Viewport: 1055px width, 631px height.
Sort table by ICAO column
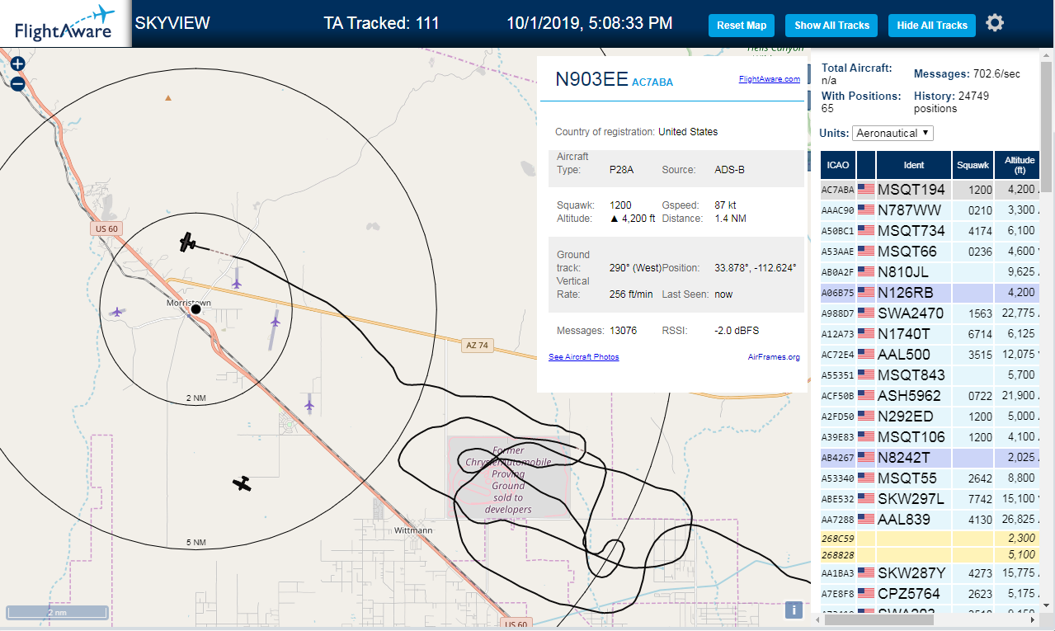click(838, 165)
